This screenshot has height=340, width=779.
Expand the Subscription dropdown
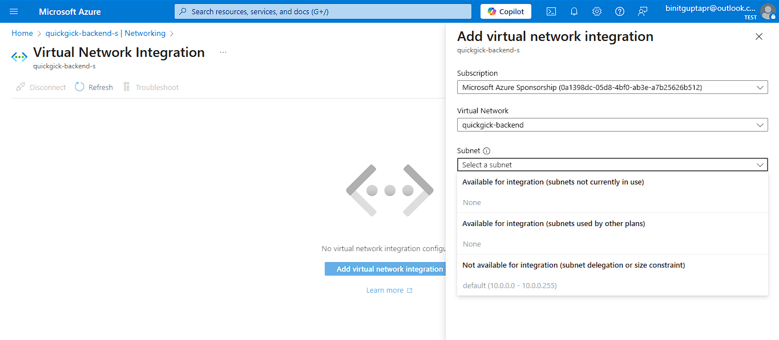coord(612,87)
